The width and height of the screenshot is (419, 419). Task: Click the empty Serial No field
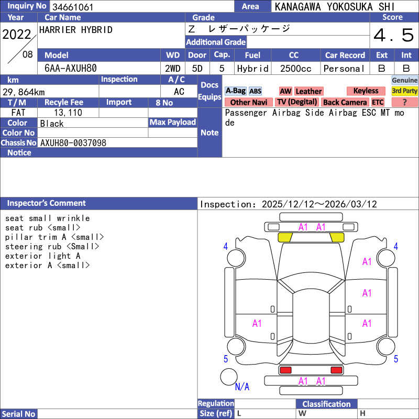(118, 414)
